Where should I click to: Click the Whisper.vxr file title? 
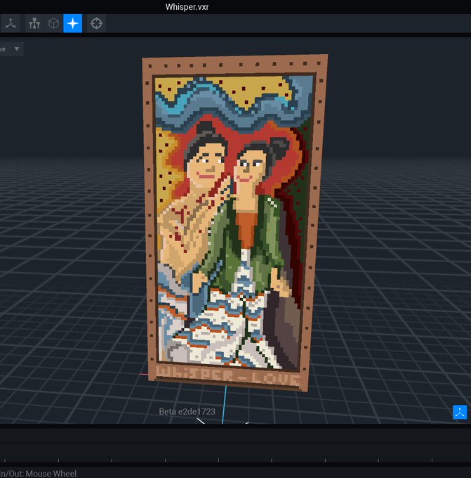coord(187,7)
